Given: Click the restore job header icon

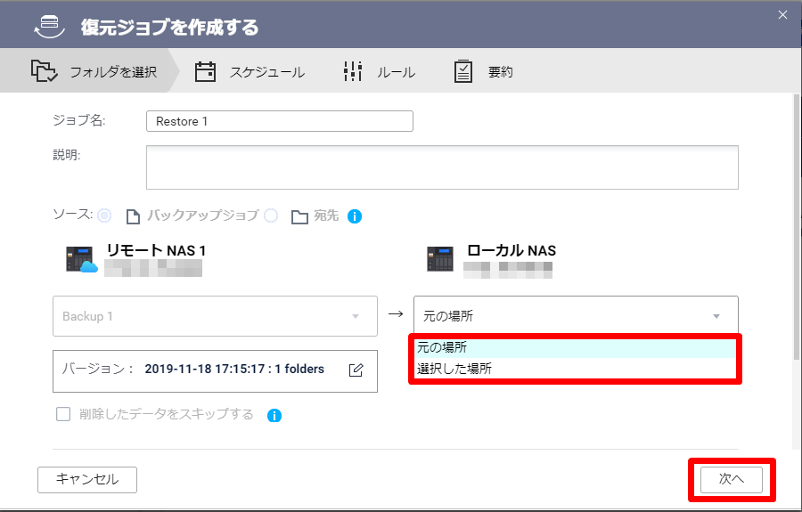Looking at the screenshot, I should tap(49, 27).
